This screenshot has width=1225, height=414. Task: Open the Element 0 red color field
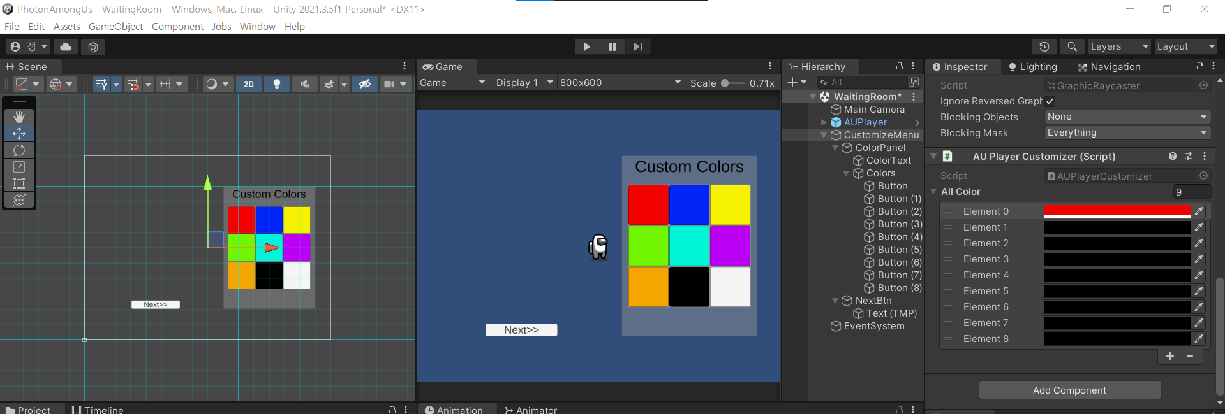tap(1117, 211)
